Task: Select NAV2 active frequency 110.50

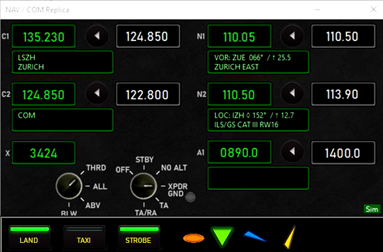Action: pos(239,94)
